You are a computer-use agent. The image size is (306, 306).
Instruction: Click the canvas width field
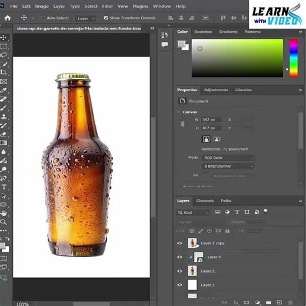[x=211, y=119]
